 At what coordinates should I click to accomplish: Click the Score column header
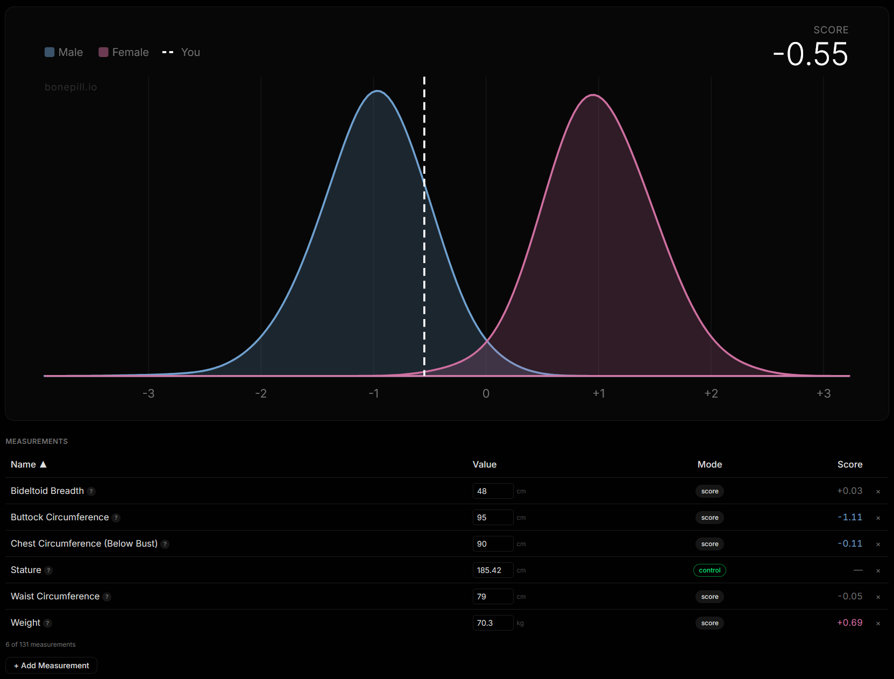(850, 464)
